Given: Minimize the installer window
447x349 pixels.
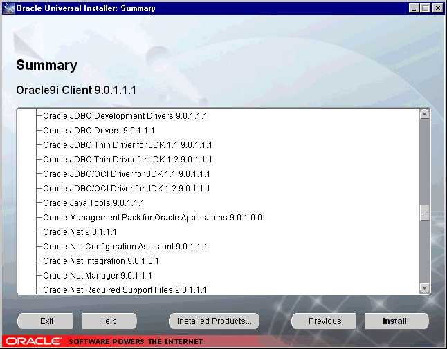Looking at the screenshot, I should (x=414, y=8).
